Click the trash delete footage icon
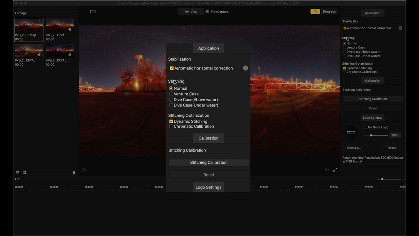The image size is (419, 236). pos(74,173)
